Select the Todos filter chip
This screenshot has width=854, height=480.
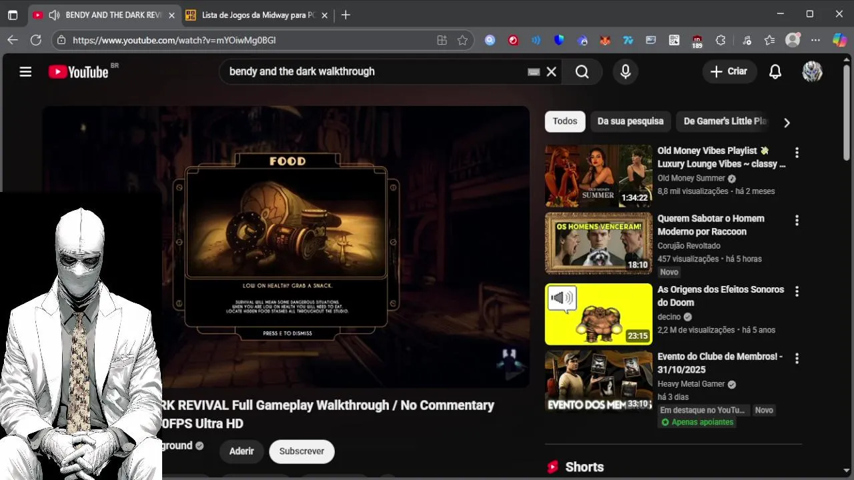(564, 121)
